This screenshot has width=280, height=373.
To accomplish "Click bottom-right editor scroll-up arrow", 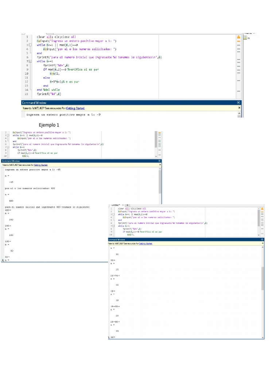I will pyautogui.click(x=258, y=209).
